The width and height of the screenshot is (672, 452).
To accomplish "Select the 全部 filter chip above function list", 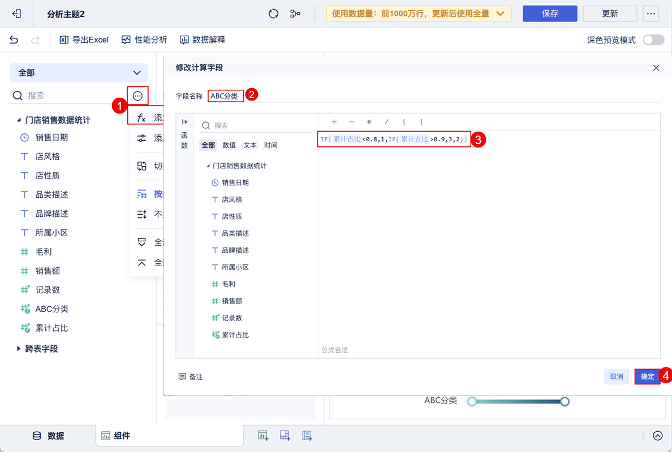I will (x=208, y=145).
